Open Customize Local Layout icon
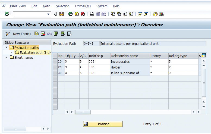211x134 pixels. [161, 14]
